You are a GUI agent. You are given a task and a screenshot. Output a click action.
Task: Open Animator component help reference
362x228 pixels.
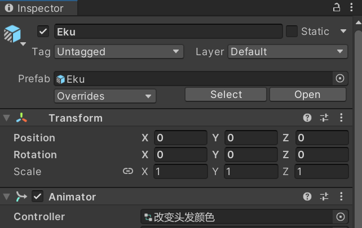307,196
